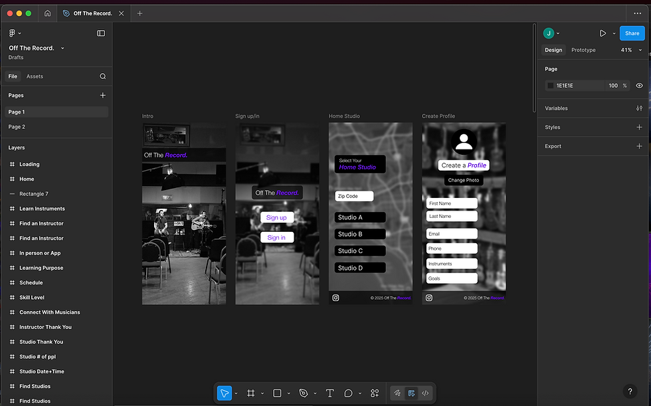Select the Move tool
651x406 pixels.
tap(224, 393)
